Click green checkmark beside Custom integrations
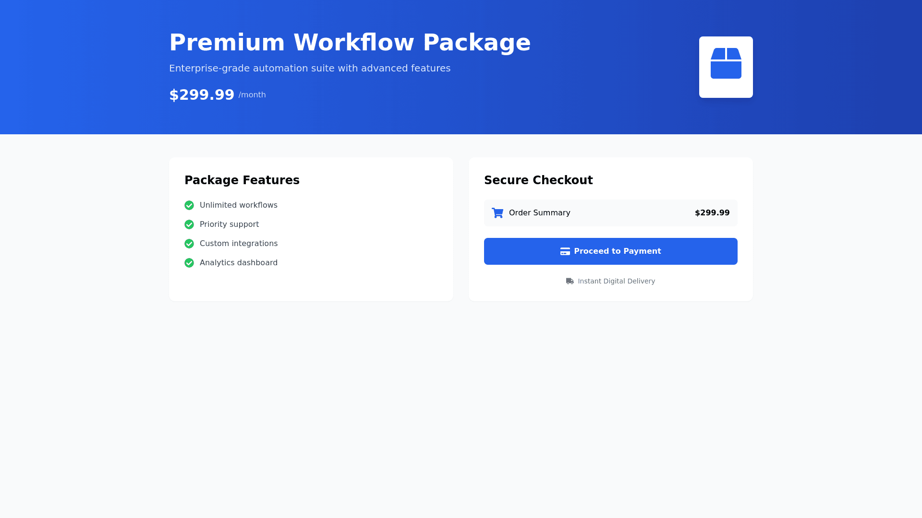The width and height of the screenshot is (922, 518). point(189,244)
